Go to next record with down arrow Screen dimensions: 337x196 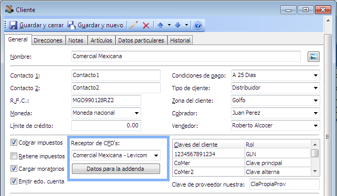tap(178, 25)
